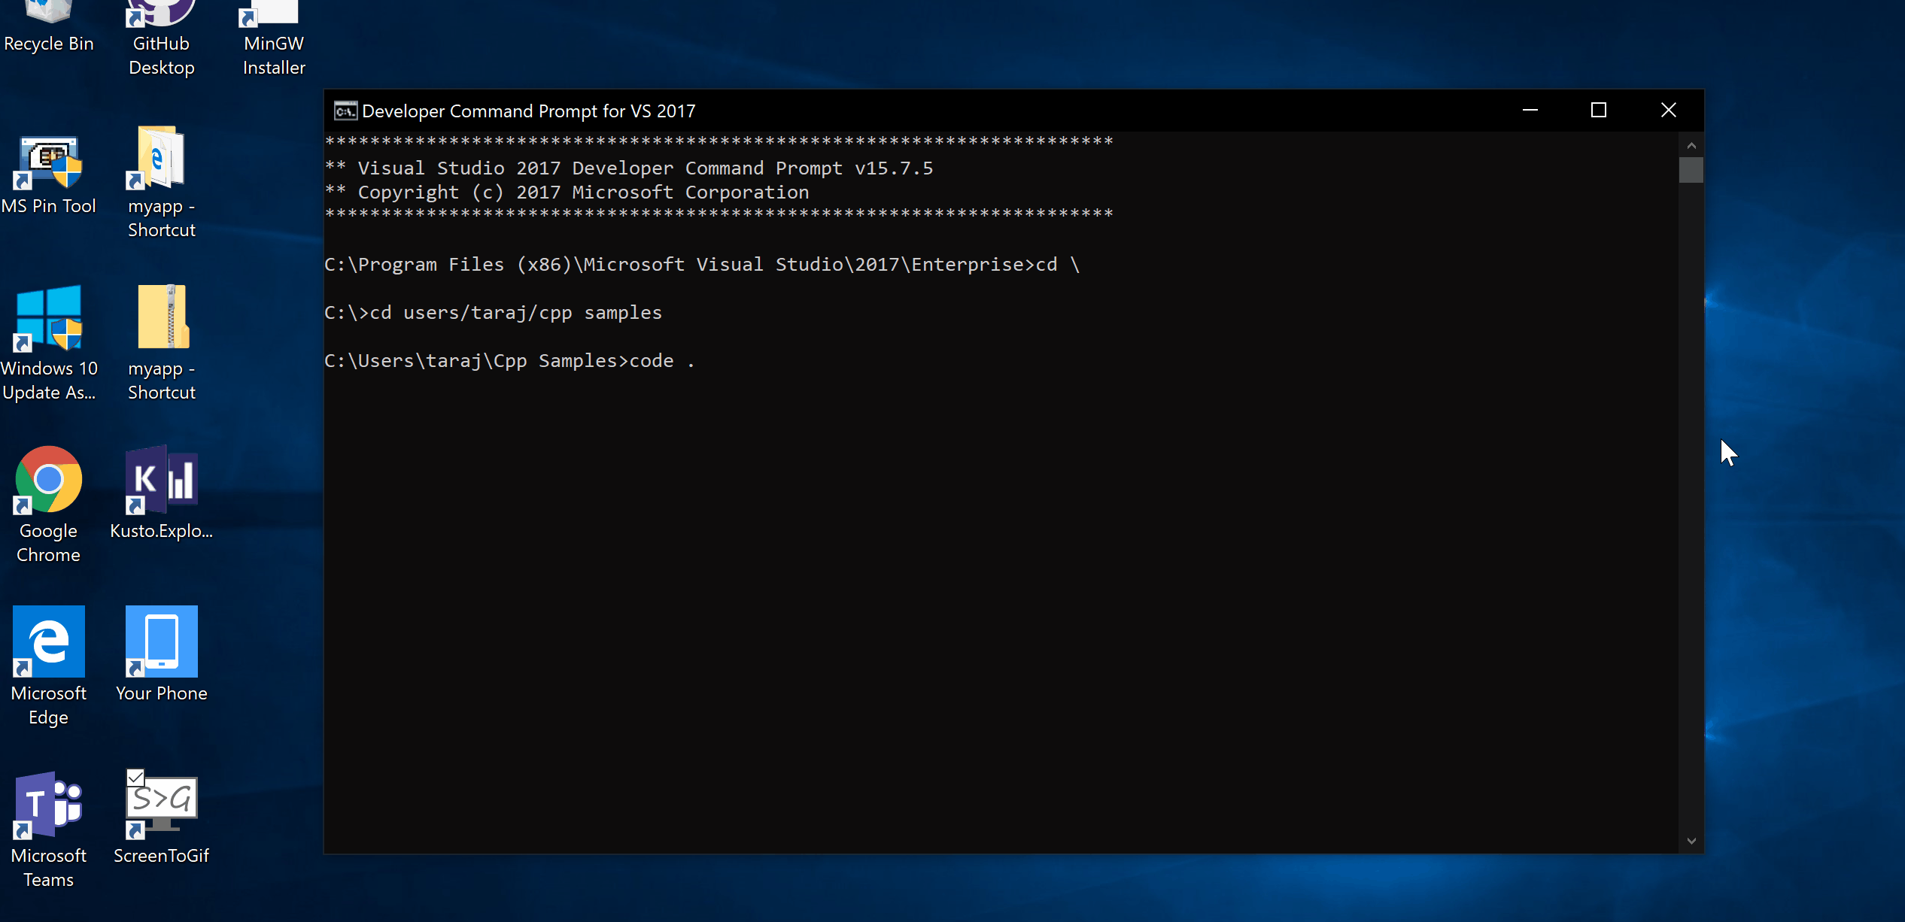
Task: Minimize the Developer Command Prompt window
Action: pos(1530,110)
